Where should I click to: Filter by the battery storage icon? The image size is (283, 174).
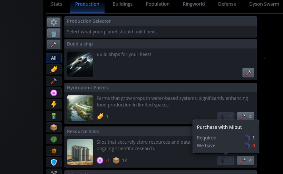point(54,116)
